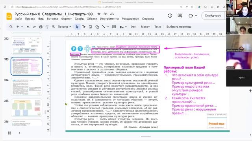252x141 pixels.
Task: Click the Арина participant tile
Action: 239,78
